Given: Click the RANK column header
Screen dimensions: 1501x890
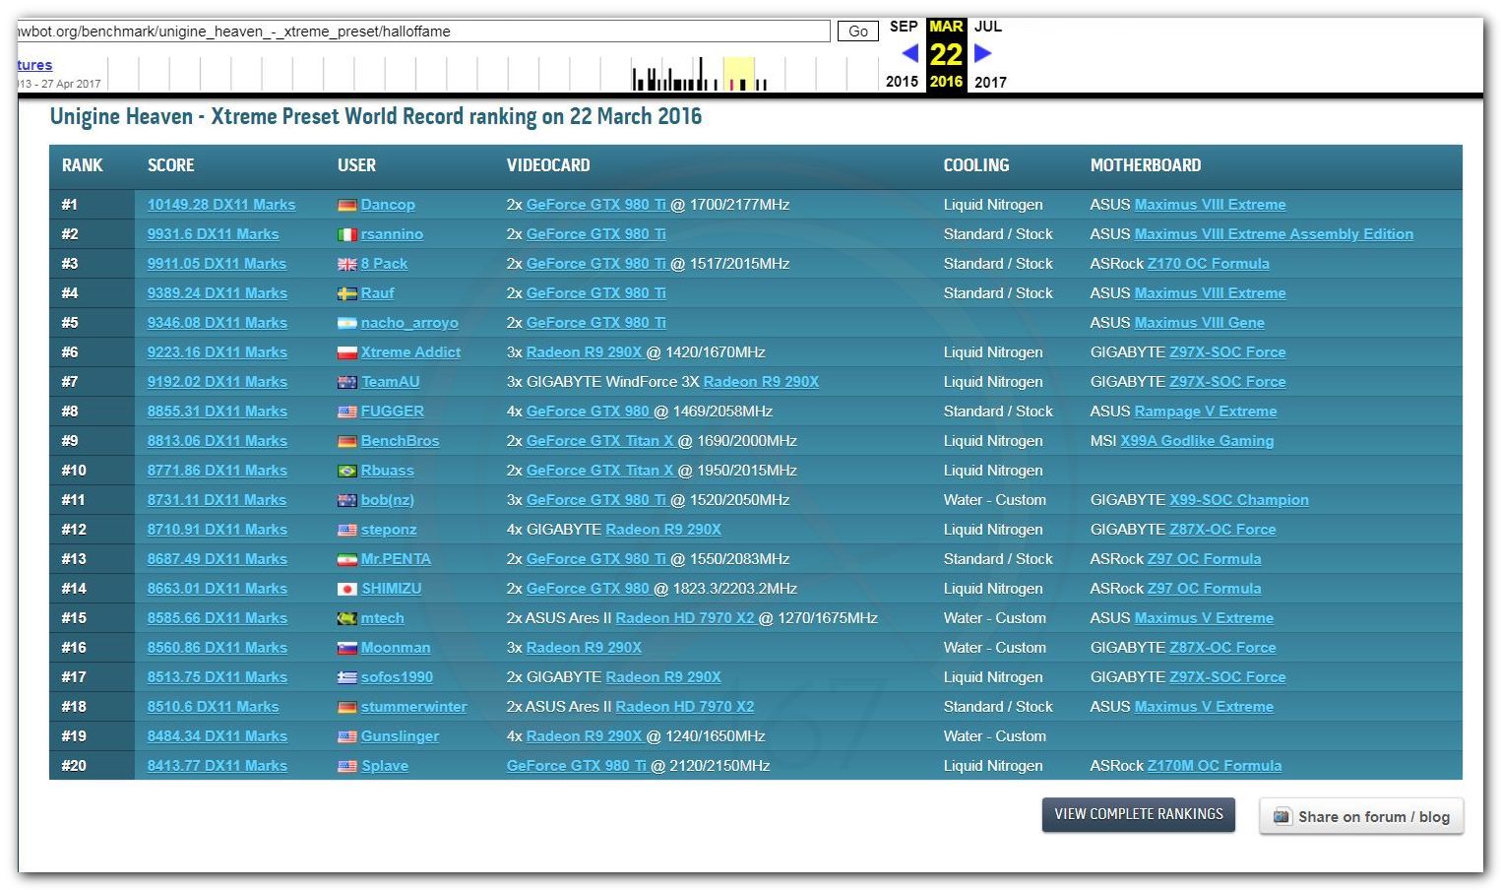Looking at the screenshot, I should pos(83,165).
